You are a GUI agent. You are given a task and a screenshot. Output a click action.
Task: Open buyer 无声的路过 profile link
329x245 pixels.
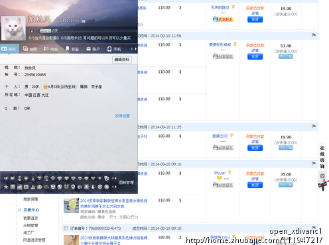coord(220,7)
